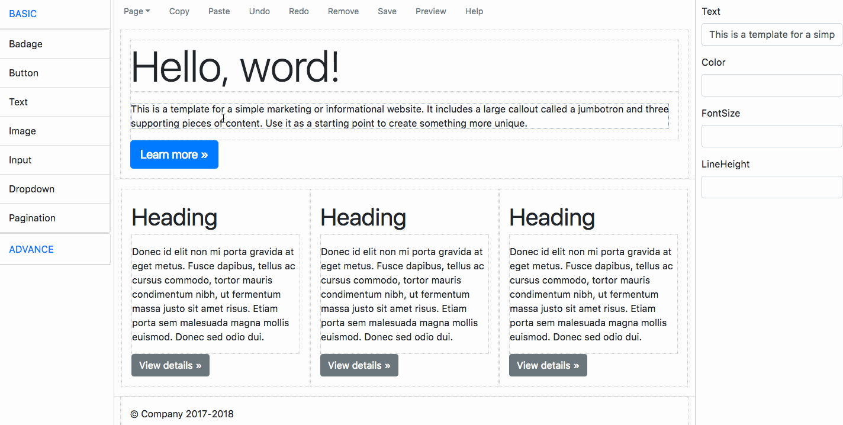Remove the selected element via Remove
Screen dimensions: 843x425
coord(343,11)
